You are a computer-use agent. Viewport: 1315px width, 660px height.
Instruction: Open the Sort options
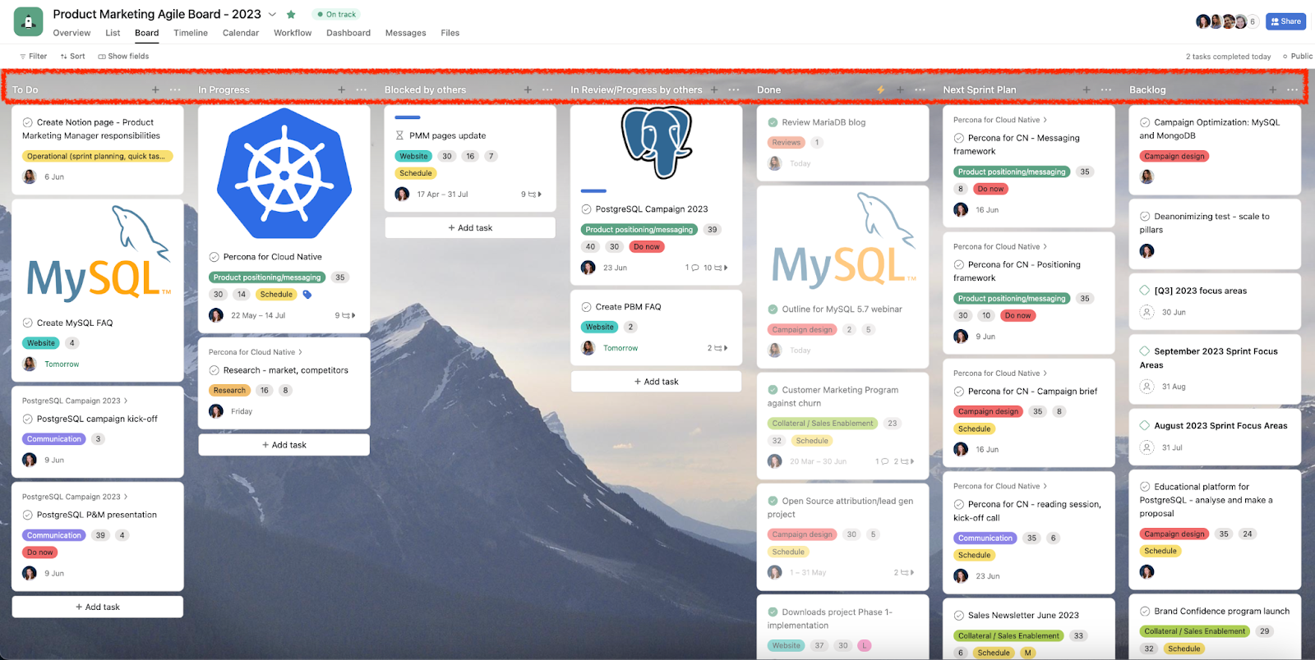(x=72, y=57)
